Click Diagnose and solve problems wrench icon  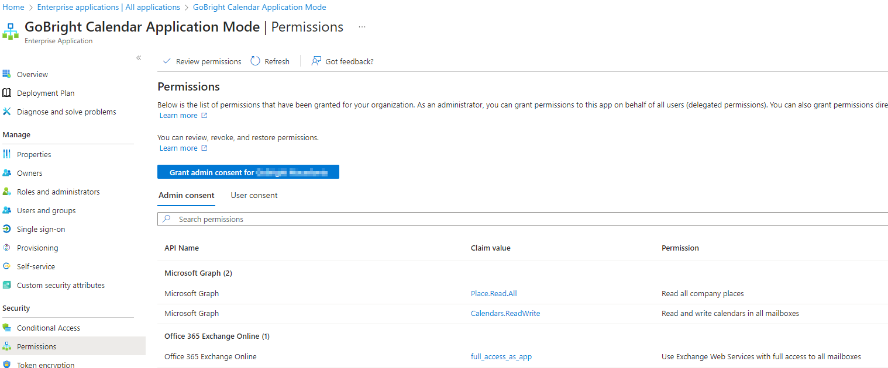[7, 112]
